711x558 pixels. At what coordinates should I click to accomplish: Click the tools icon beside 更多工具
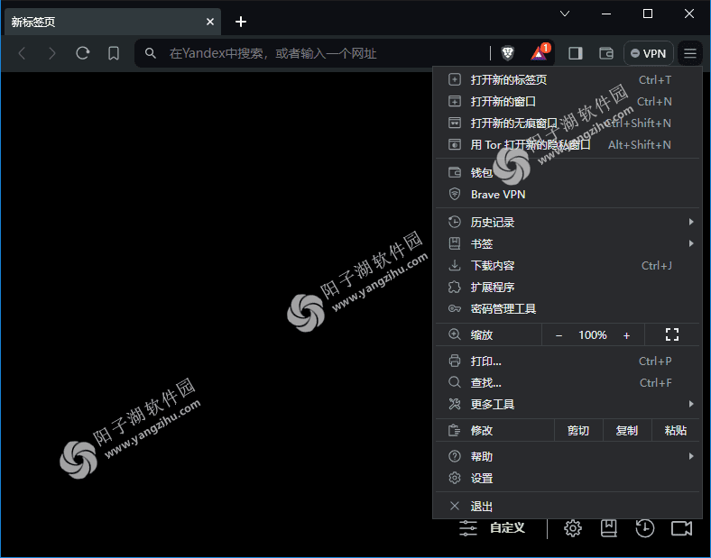point(455,404)
